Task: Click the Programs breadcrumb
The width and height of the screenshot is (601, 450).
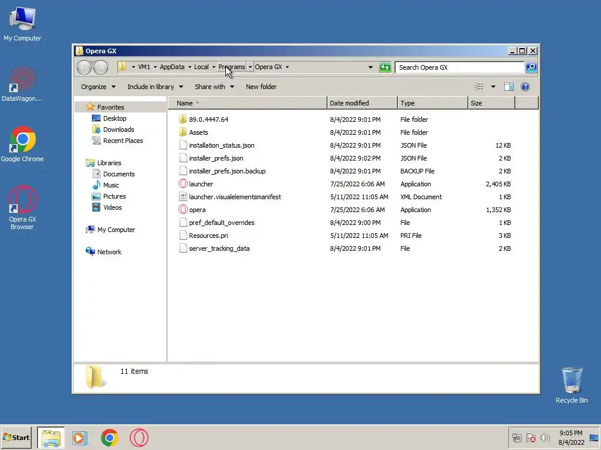Action: pyautogui.click(x=231, y=67)
